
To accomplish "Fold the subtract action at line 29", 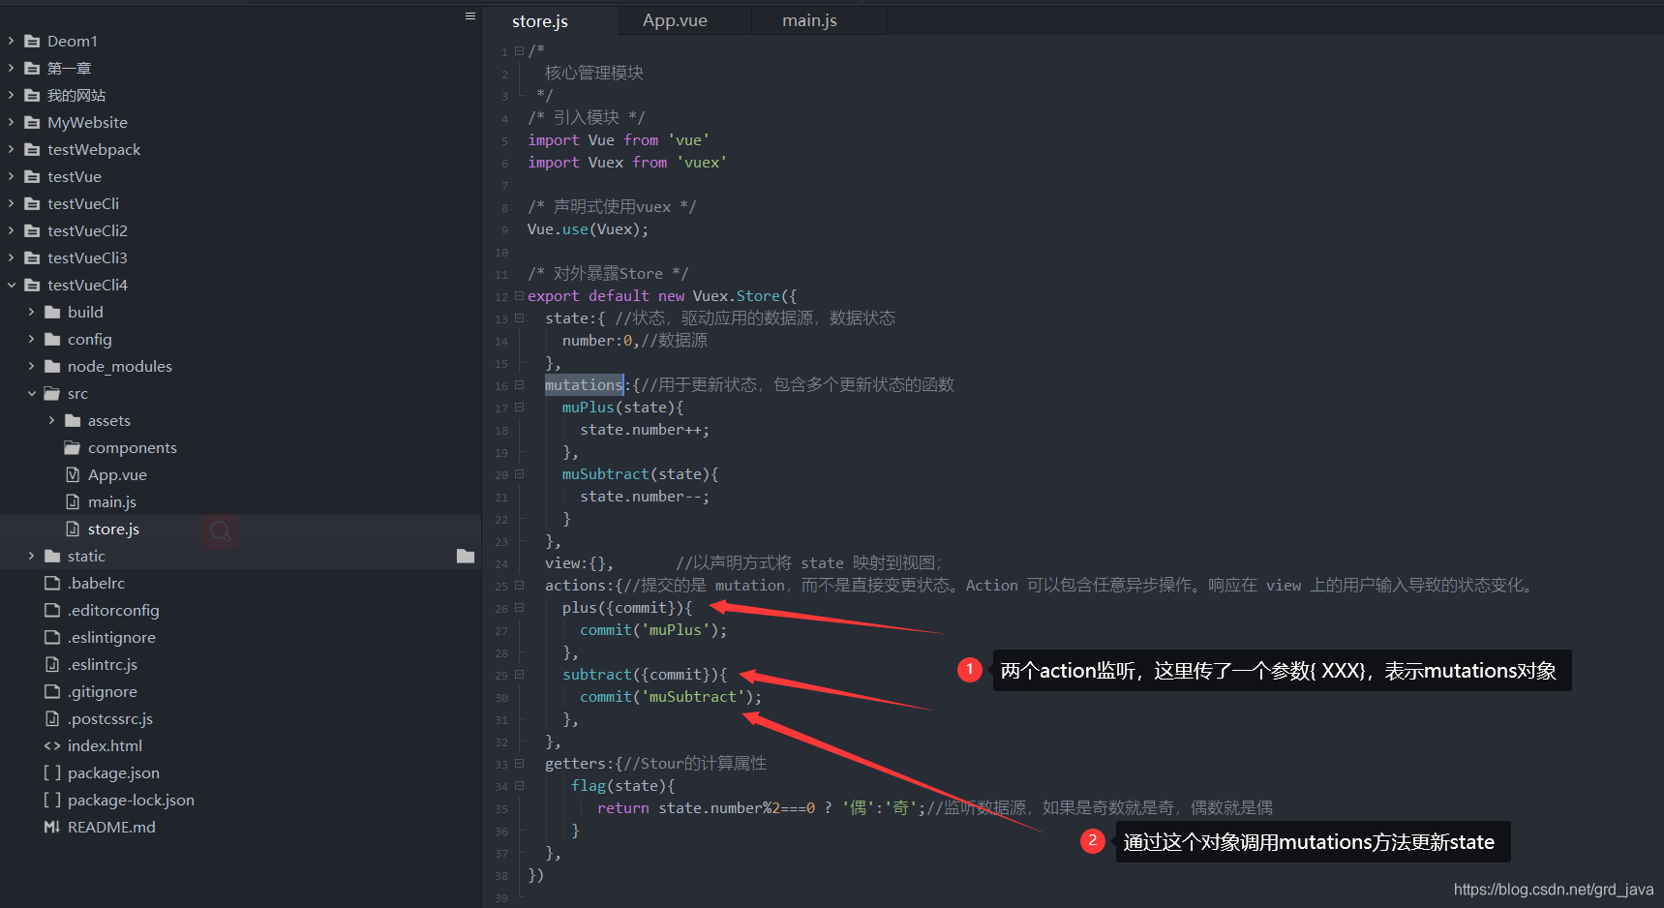I will (x=519, y=675).
